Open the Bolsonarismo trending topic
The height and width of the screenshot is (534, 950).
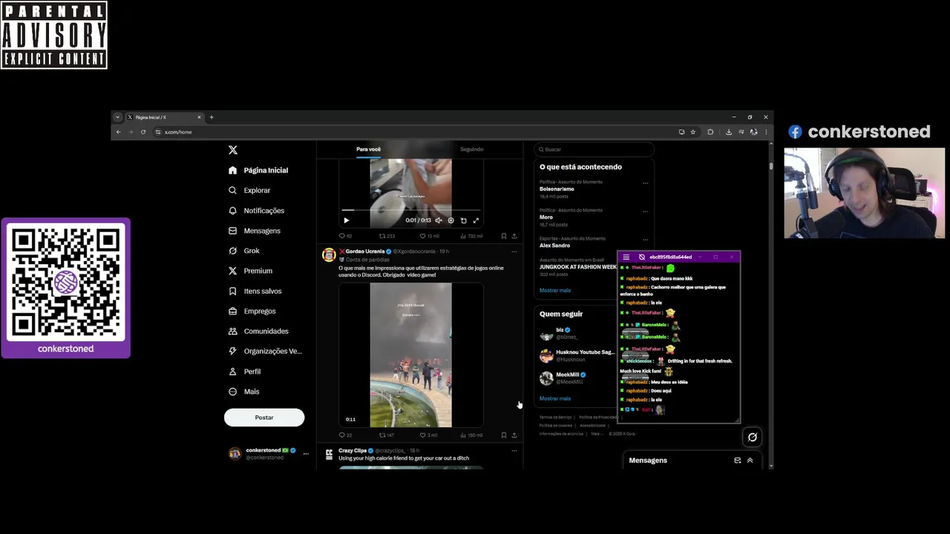pyautogui.click(x=557, y=189)
